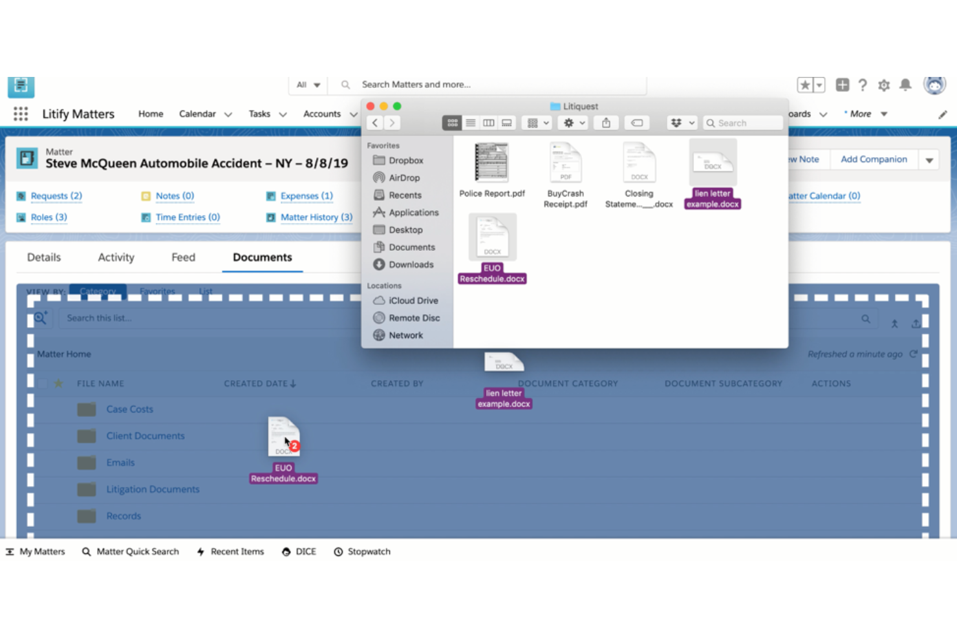
Task: Sort by the Created Date column
Action: click(x=260, y=383)
